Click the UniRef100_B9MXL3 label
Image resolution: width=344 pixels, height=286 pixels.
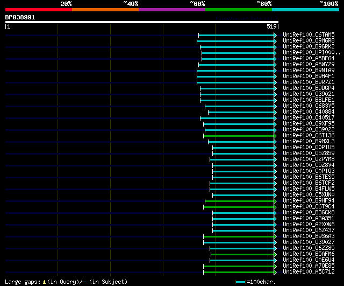point(309,142)
